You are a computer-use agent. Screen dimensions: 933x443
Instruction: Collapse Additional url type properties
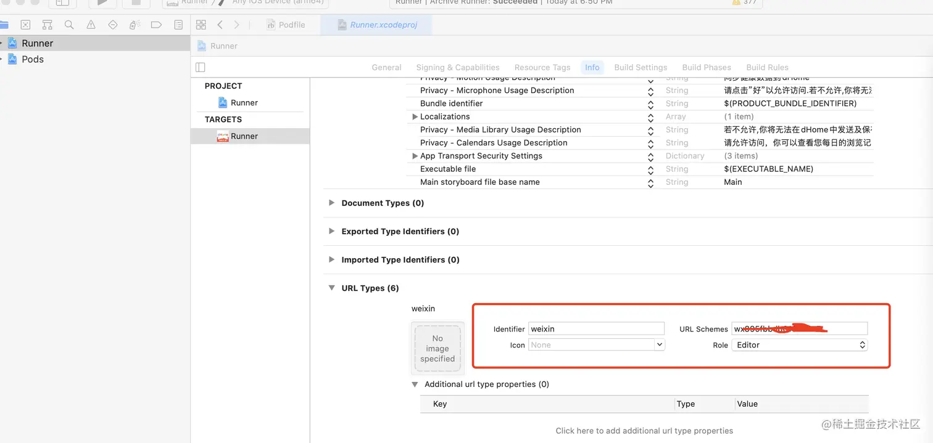[x=415, y=384]
